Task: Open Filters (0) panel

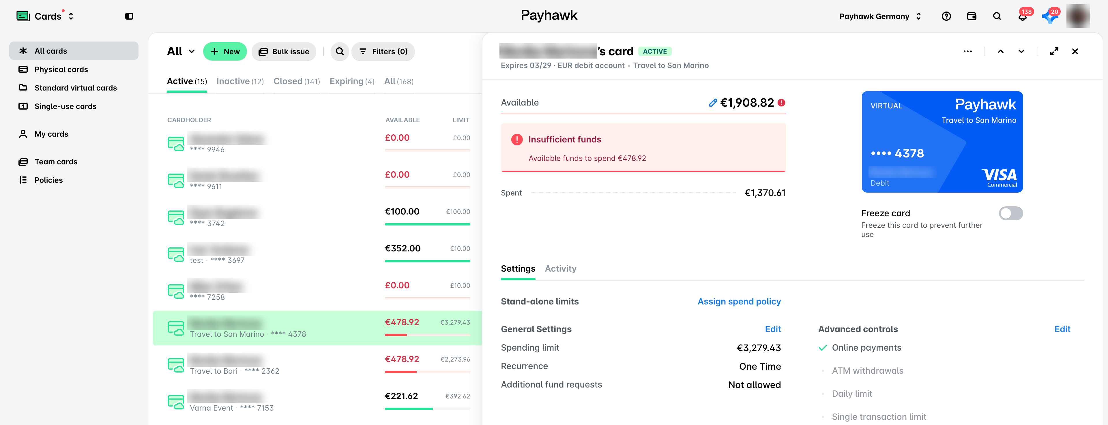Action: click(x=383, y=52)
